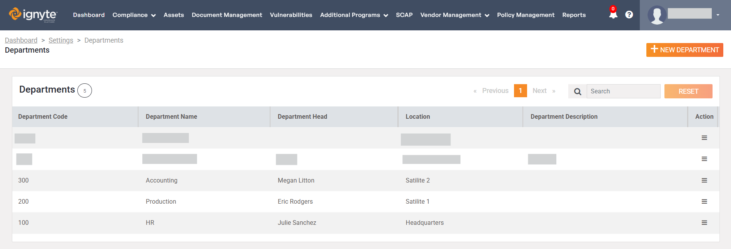Click the New Department button
The height and width of the screenshot is (249, 731).
coord(684,50)
